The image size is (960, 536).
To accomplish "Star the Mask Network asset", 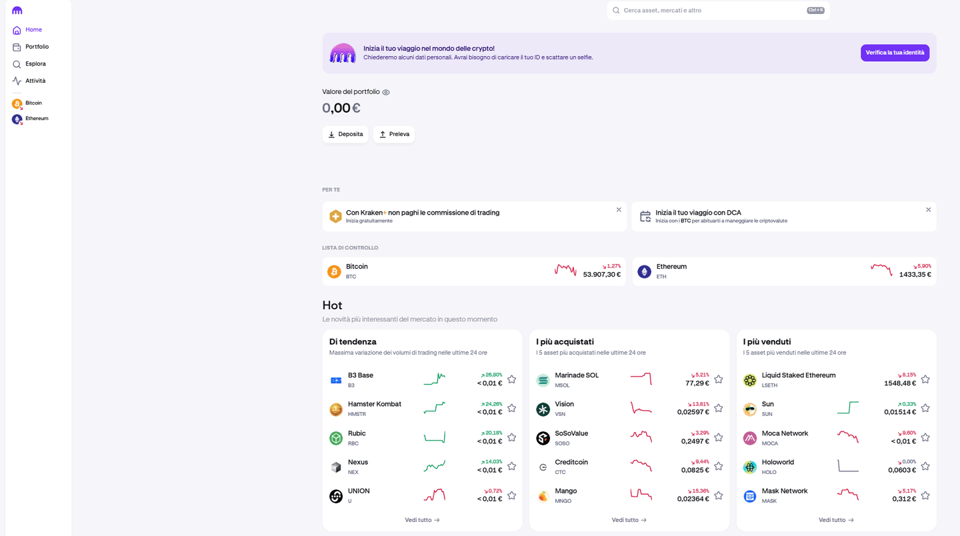I will pos(925,495).
